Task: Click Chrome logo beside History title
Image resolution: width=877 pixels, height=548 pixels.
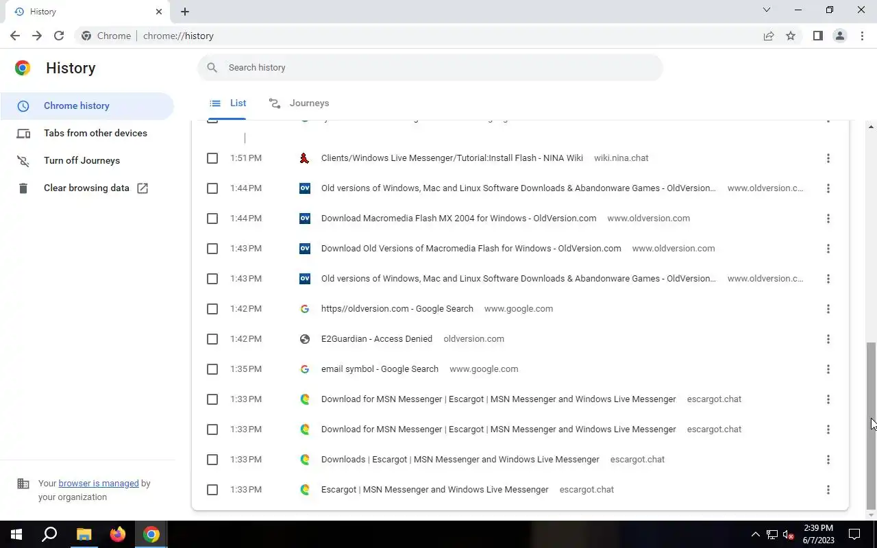Action: pyautogui.click(x=23, y=68)
